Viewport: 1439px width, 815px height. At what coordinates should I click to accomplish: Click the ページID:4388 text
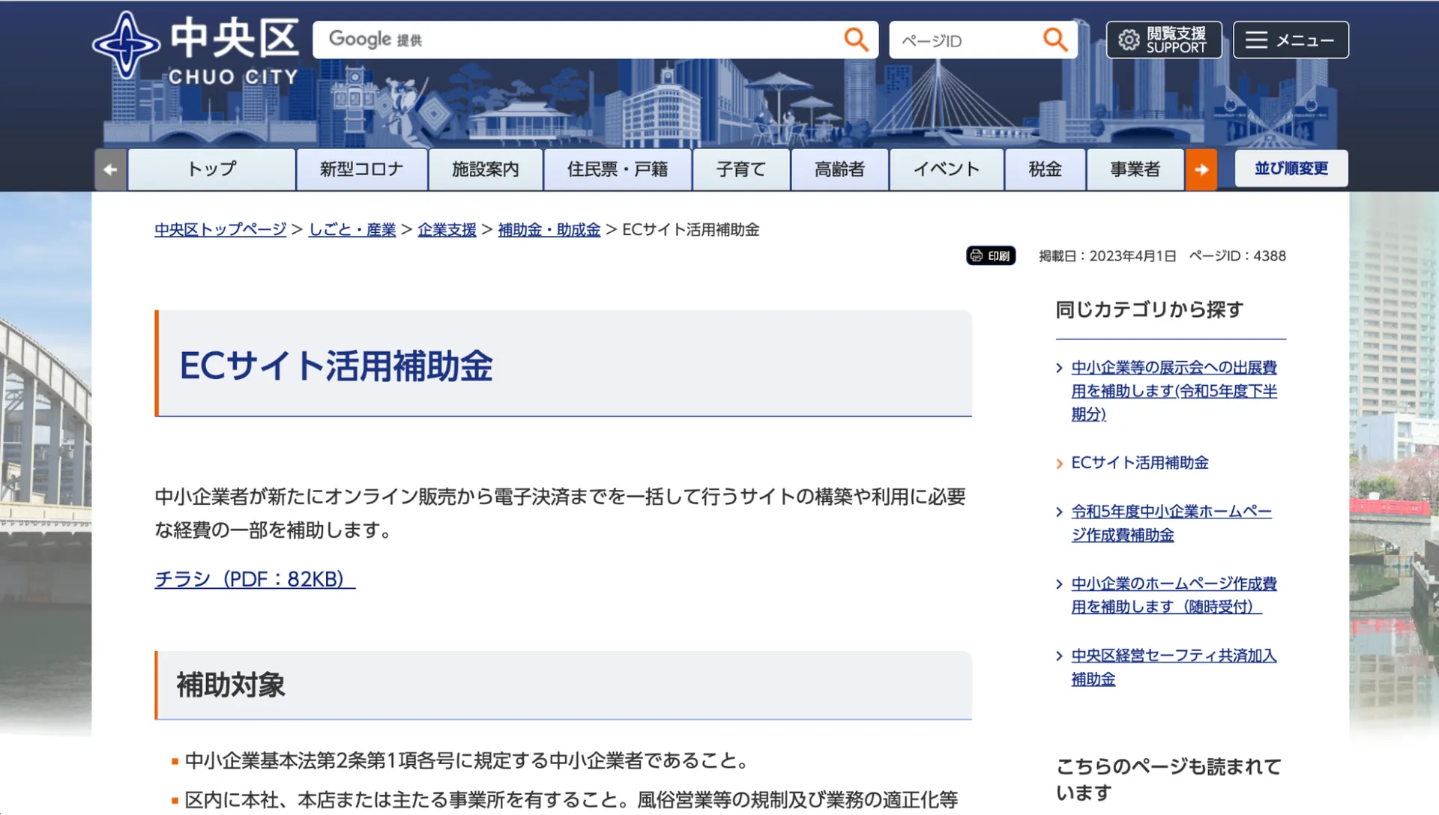pos(1237,256)
